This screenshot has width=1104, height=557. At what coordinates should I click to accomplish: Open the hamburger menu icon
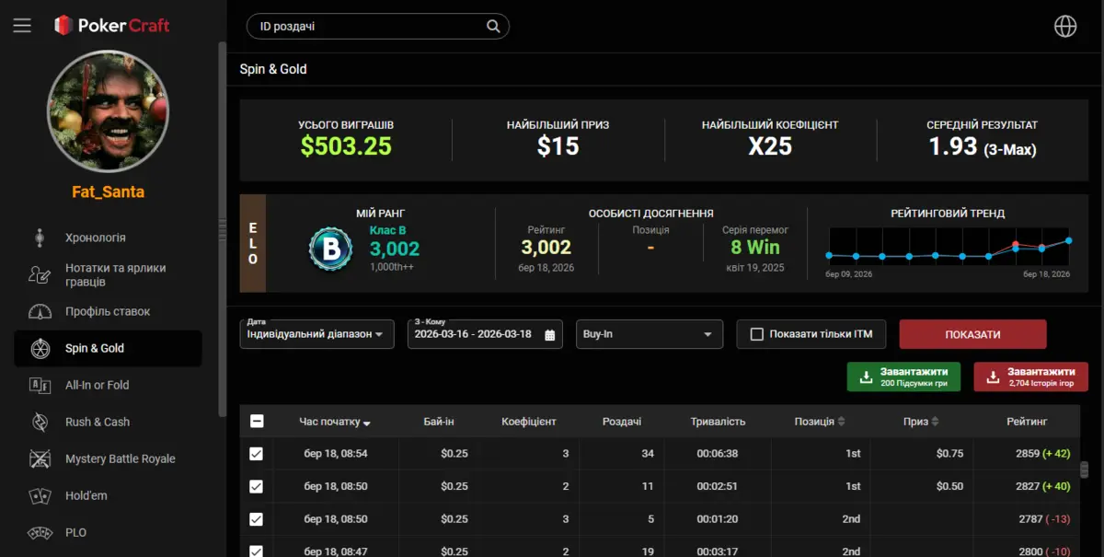pyautogui.click(x=22, y=26)
